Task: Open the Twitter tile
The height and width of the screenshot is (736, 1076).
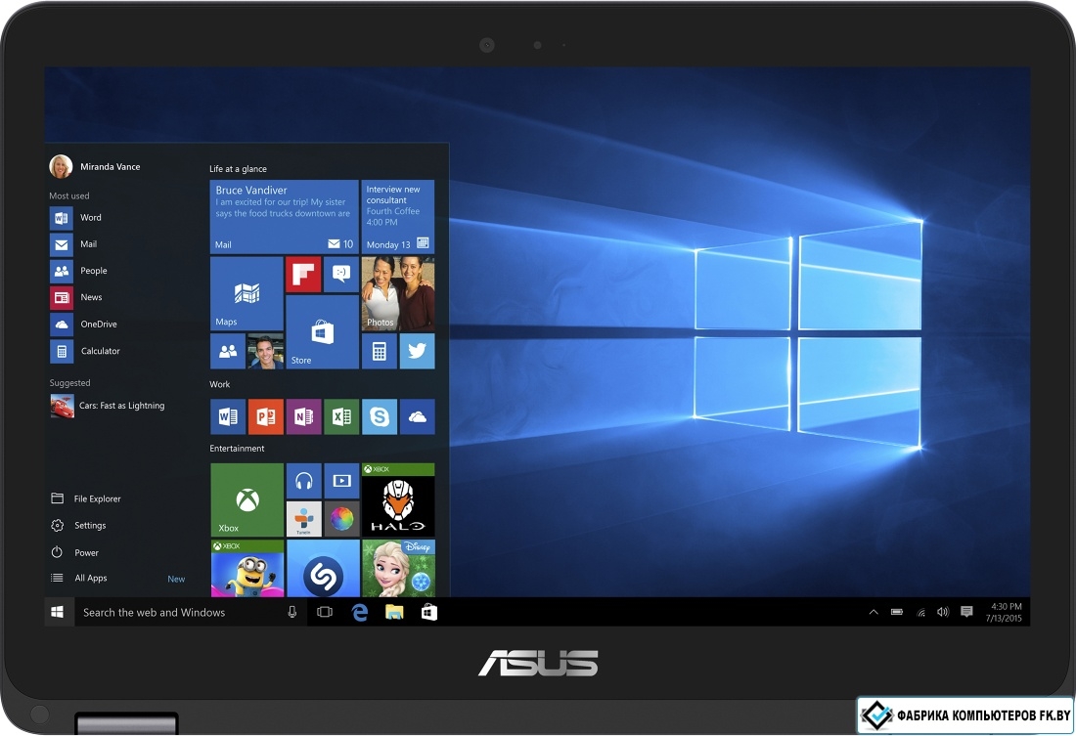Action: click(x=418, y=351)
